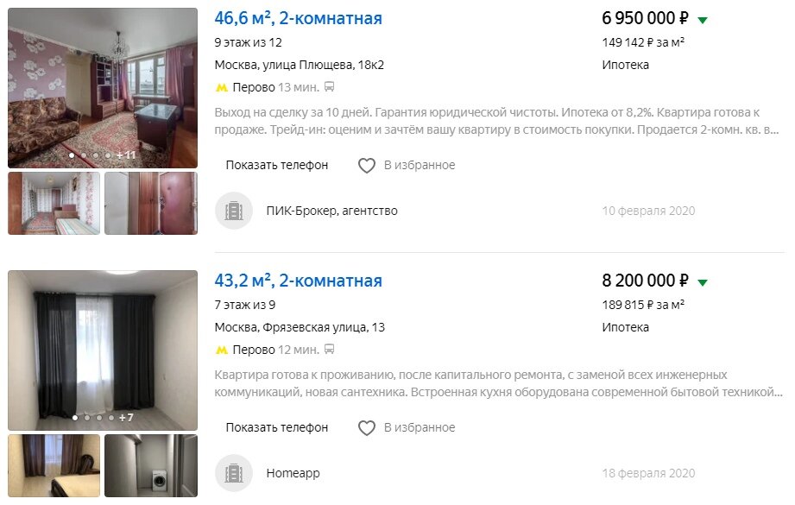Viewport: 795px width, 505px height.
Task: Show phone number for the ПИК-Брокер listing
Action: [277, 165]
